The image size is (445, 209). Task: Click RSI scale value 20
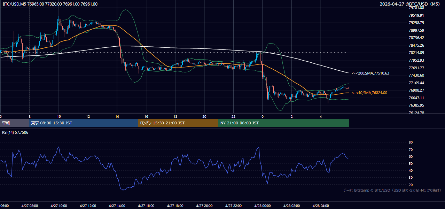coord(411,185)
